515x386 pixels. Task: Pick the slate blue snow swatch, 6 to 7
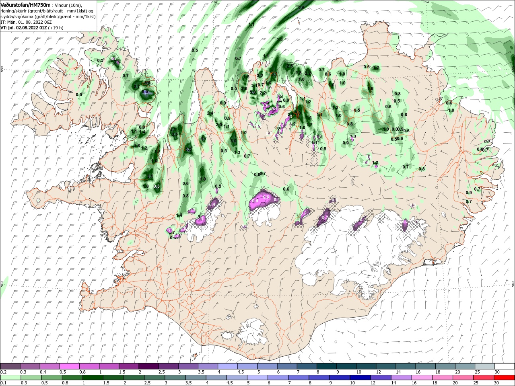tap(287, 366)
